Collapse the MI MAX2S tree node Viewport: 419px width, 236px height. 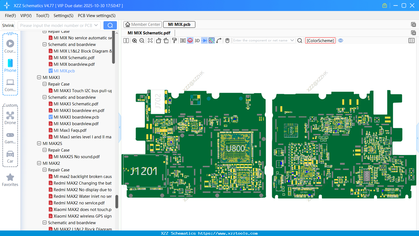(x=39, y=144)
